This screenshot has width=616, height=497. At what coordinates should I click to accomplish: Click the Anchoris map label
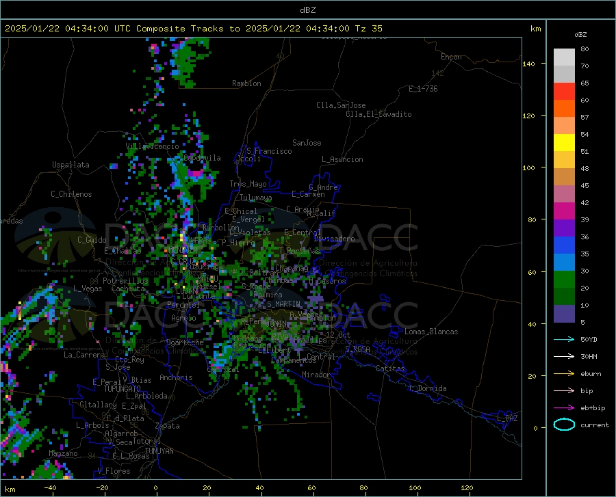coord(176,377)
